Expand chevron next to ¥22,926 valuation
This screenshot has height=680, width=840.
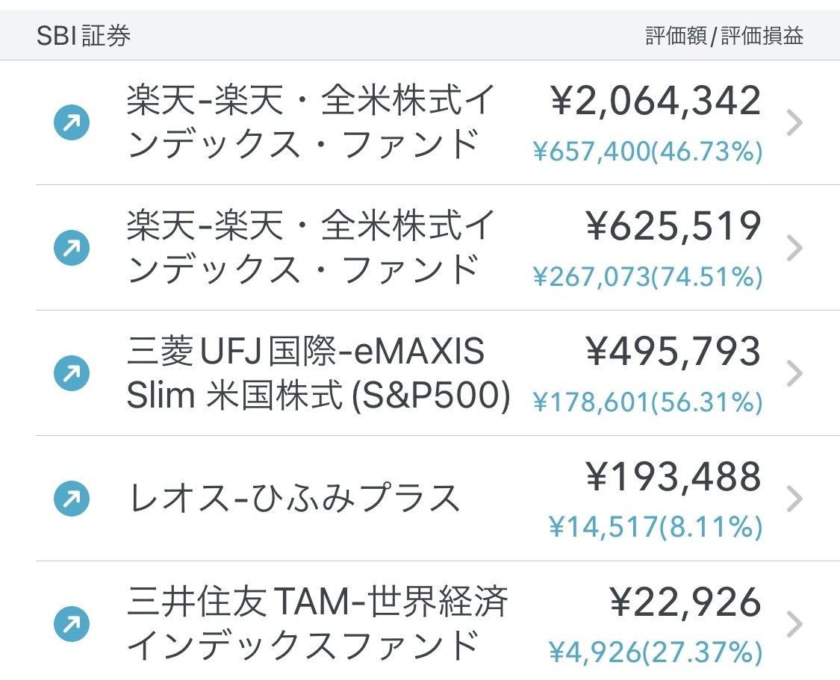pyautogui.click(x=794, y=624)
